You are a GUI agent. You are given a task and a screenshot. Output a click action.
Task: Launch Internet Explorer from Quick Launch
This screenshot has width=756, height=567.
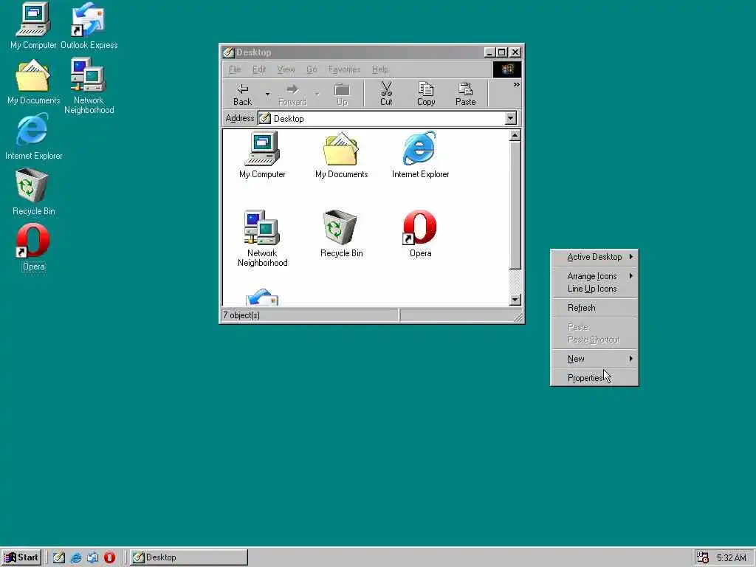pyautogui.click(x=76, y=557)
